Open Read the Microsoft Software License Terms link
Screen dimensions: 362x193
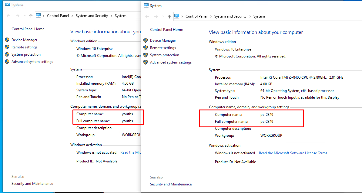pos(293,153)
